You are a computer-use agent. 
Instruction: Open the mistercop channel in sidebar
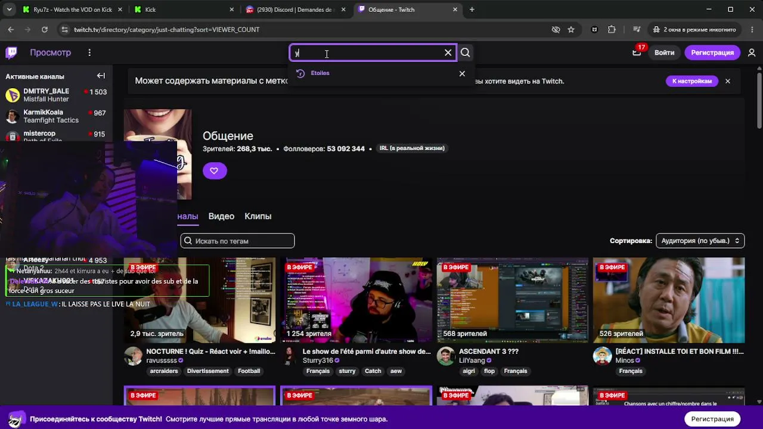pyautogui.click(x=56, y=135)
